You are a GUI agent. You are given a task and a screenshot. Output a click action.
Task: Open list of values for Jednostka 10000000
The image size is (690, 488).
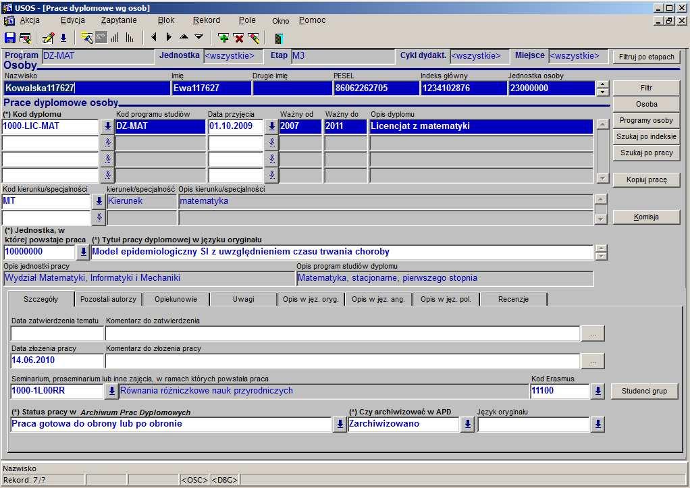[x=83, y=252]
